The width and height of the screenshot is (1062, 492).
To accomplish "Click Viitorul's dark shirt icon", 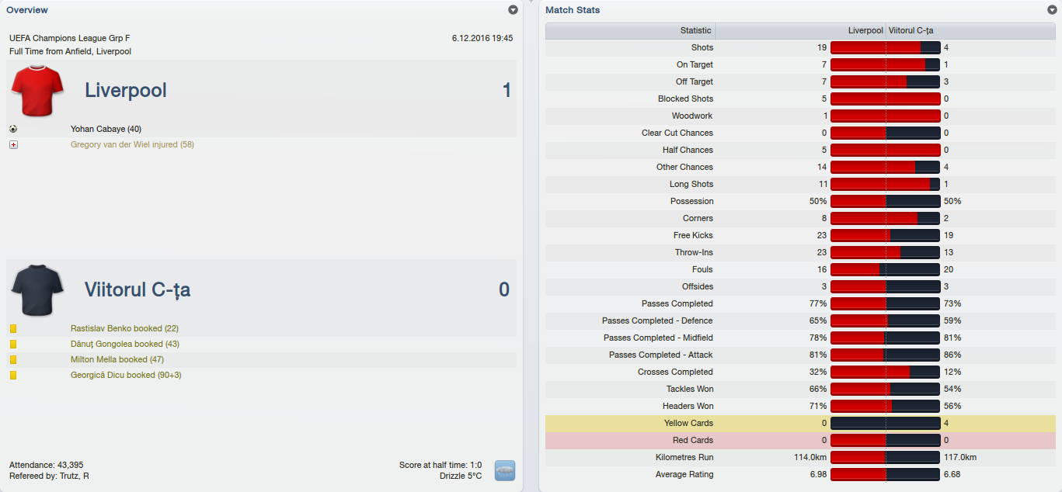I will point(37,289).
